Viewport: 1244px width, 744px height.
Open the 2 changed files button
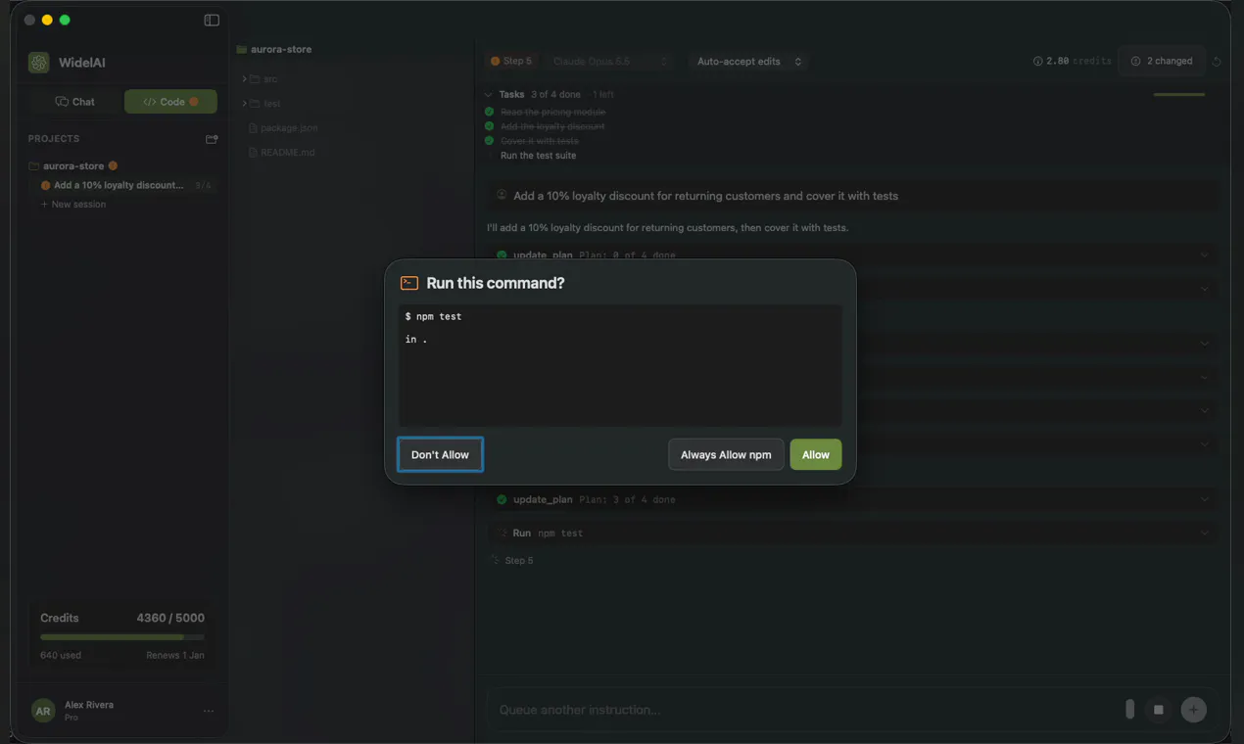[x=1162, y=61]
